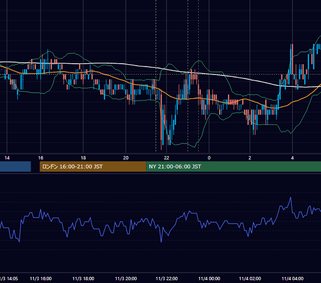Click hour label 22 on price chart axis

point(167,158)
